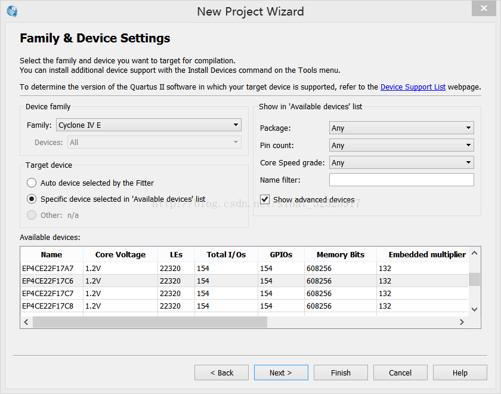Click the horizontal scroll left arrow
The image size is (501, 394).
pyautogui.click(x=26, y=322)
